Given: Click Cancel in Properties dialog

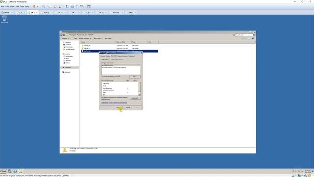Looking at the screenshot, I should coord(128,108).
